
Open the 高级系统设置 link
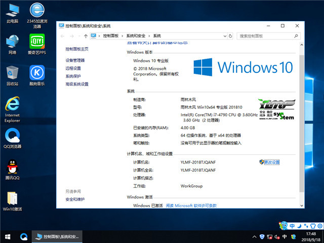click(x=77, y=84)
